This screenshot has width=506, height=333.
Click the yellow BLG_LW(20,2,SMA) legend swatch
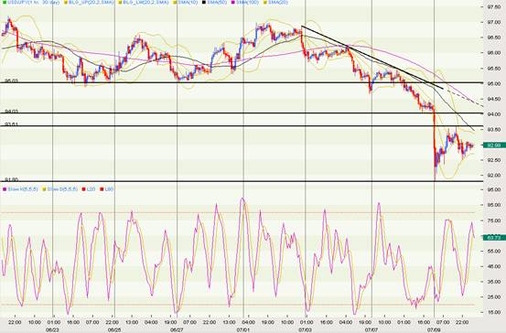coord(120,2)
